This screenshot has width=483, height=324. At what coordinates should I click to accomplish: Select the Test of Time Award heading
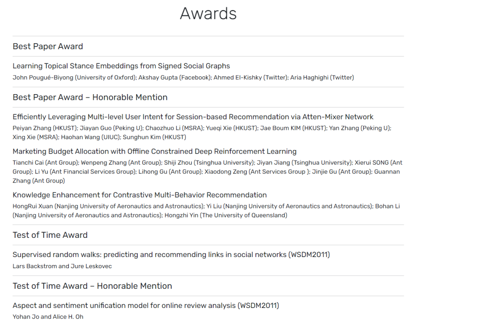pyautogui.click(x=50, y=235)
